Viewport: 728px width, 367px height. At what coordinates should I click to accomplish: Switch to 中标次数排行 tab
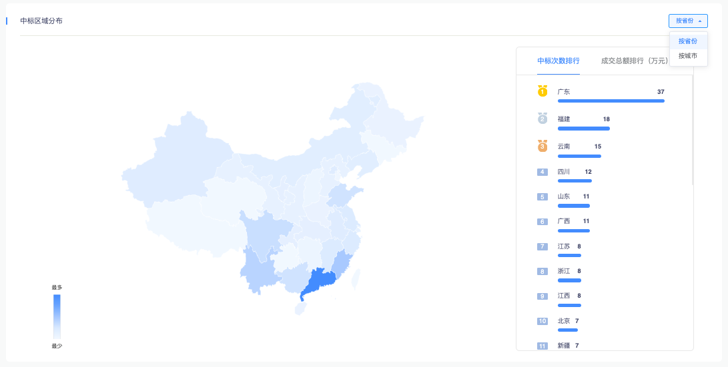[x=558, y=61]
